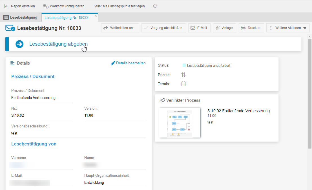Click the Drucken print button
This screenshot has width=312, height=190.
(251, 28)
